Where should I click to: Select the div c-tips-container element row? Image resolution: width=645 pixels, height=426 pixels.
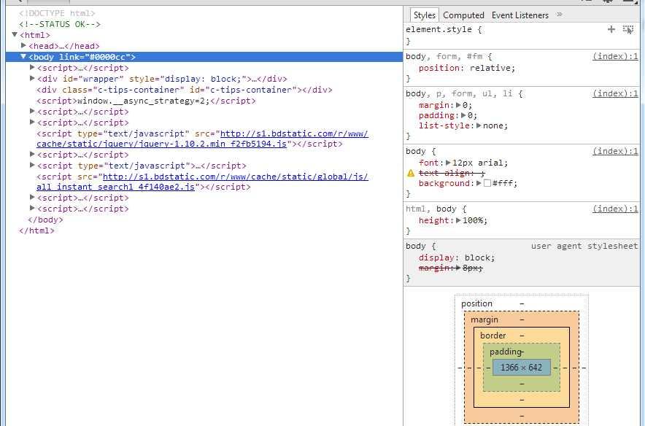coord(185,90)
